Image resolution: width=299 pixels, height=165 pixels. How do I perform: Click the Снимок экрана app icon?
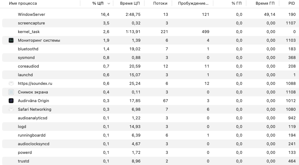pos(11,92)
